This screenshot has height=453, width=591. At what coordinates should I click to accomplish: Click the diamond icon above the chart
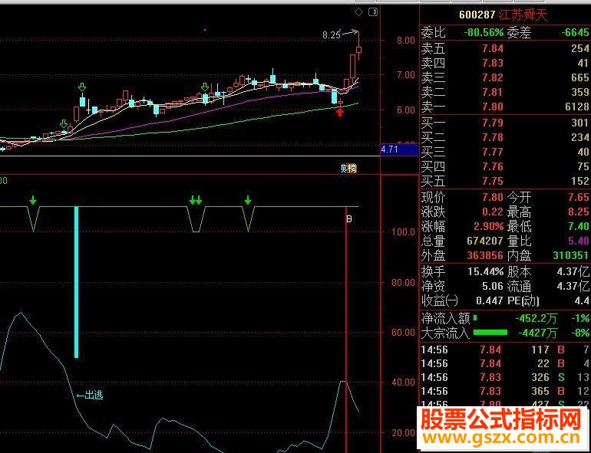point(359,12)
